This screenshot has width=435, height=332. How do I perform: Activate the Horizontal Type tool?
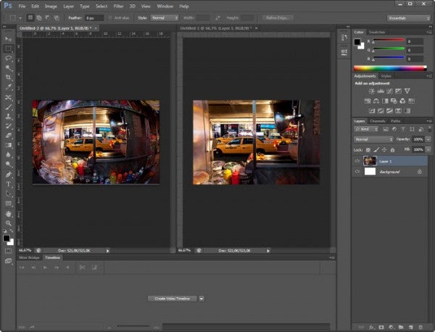click(x=8, y=184)
